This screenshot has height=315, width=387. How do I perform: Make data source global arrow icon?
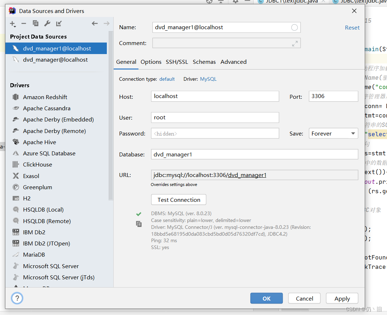(x=59, y=23)
